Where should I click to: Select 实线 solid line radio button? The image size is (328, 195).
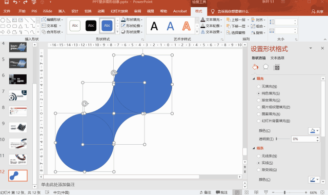[x=258, y=163]
